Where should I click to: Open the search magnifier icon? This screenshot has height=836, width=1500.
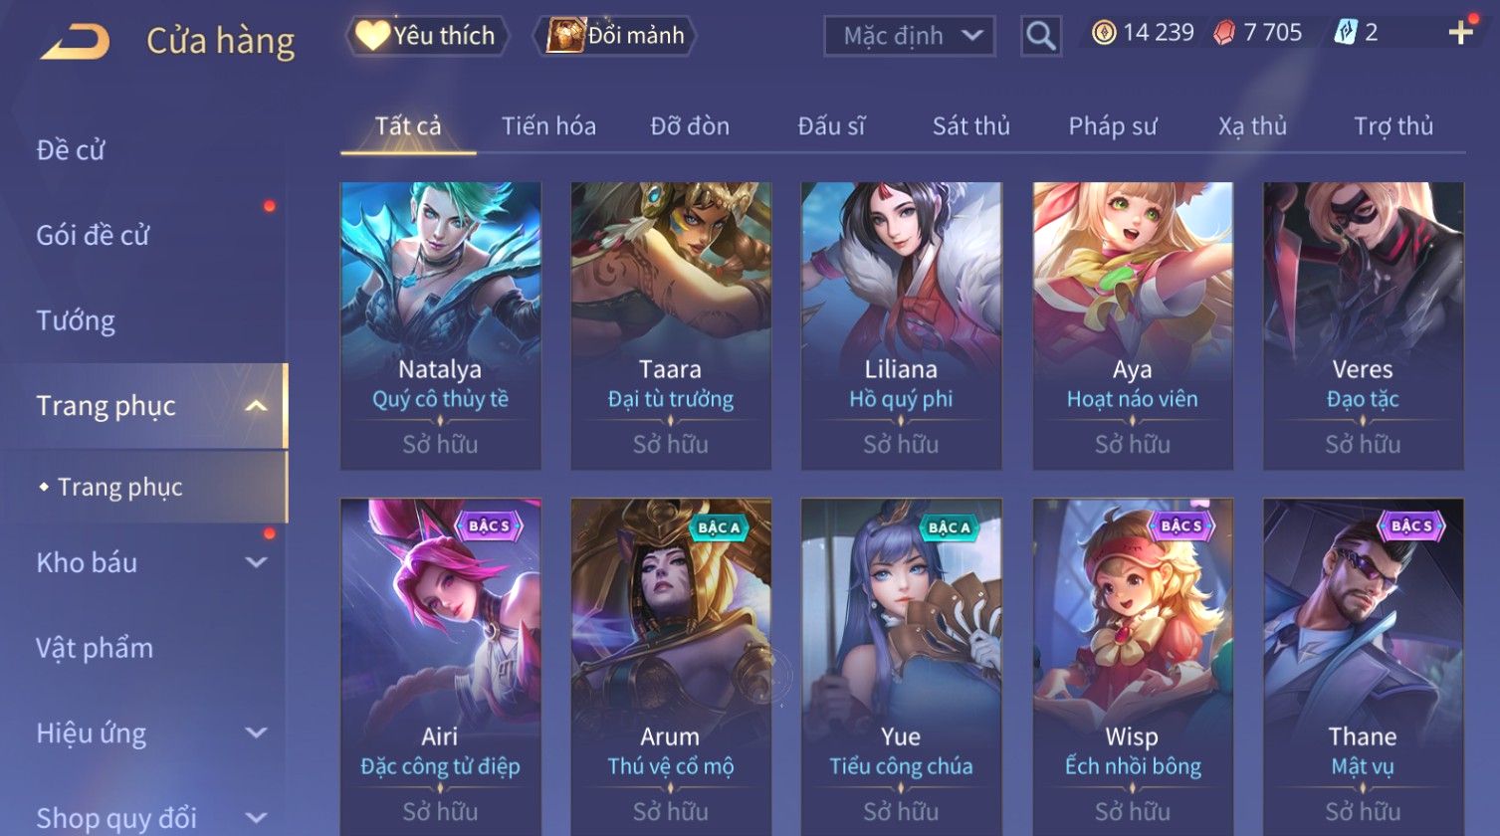click(x=1040, y=36)
